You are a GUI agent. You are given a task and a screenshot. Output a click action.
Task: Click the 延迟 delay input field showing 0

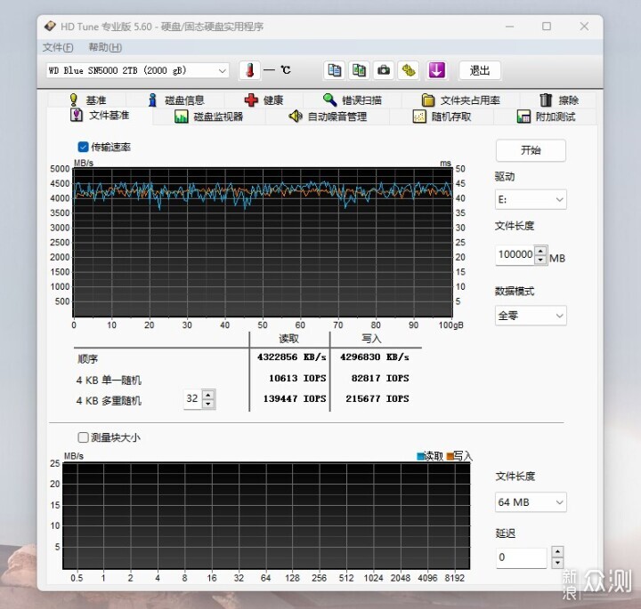(521, 557)
